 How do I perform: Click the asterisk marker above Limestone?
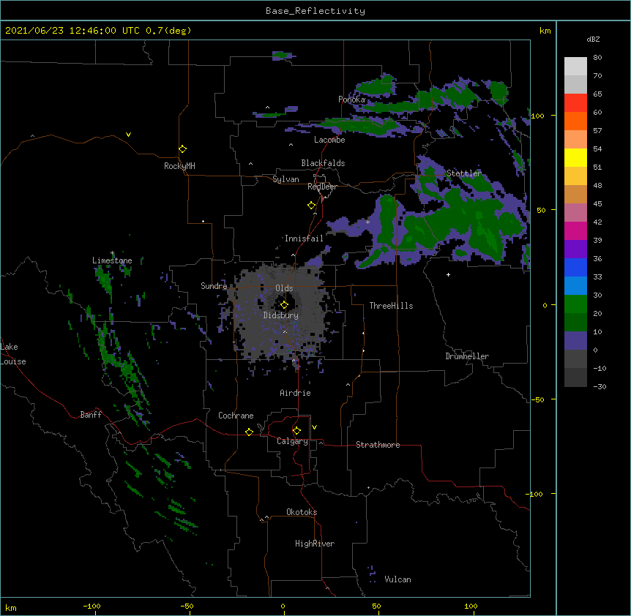click(x=112, y=253)
